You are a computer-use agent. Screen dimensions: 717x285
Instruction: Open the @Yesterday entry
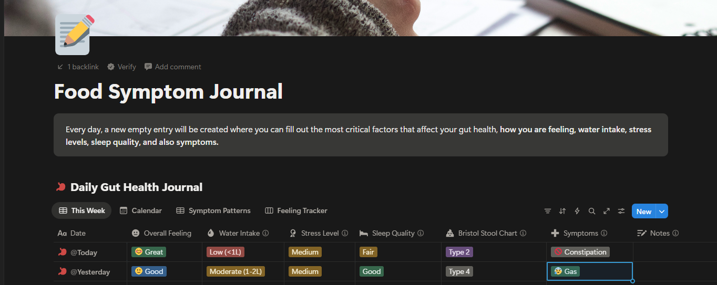[x=90, y=272]
